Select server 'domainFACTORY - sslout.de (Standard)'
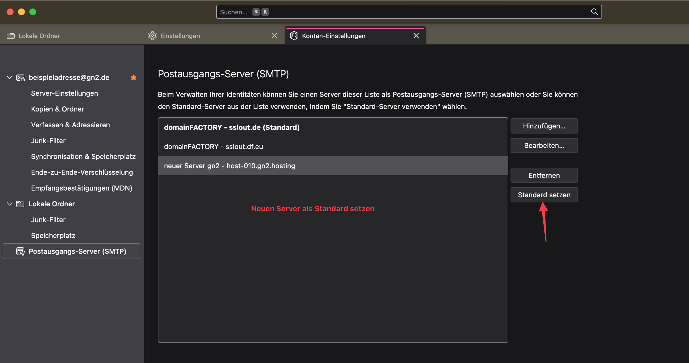 [x=333, y=127]
